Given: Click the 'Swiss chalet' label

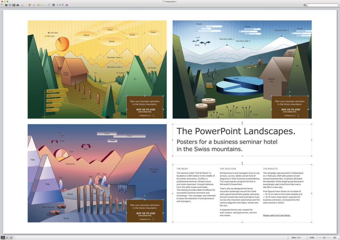Looking at the screenshot, I should pos(66,74).
